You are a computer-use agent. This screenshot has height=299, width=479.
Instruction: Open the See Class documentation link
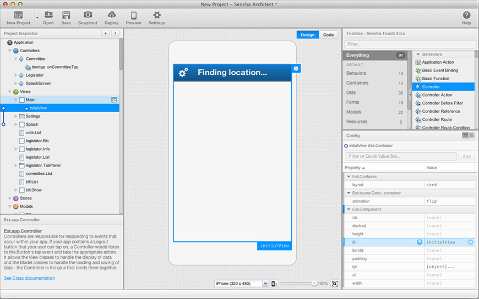coord(29,278)
